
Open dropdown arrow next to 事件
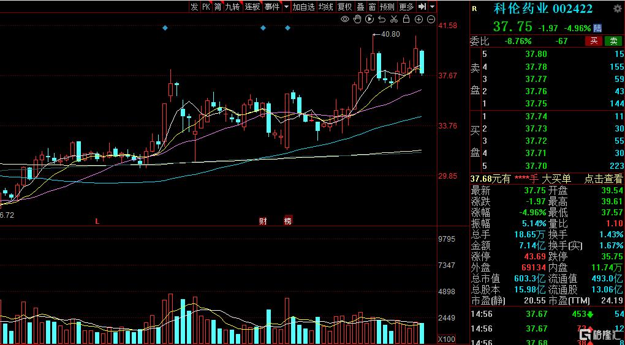(x=286, y=7)
